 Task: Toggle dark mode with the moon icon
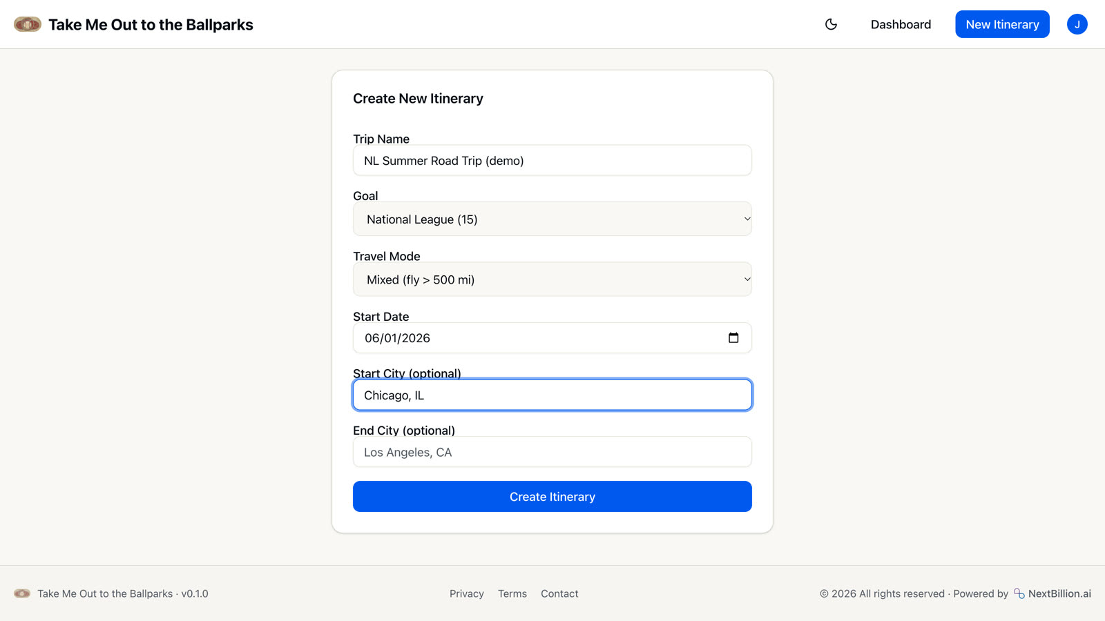point(831,24)
